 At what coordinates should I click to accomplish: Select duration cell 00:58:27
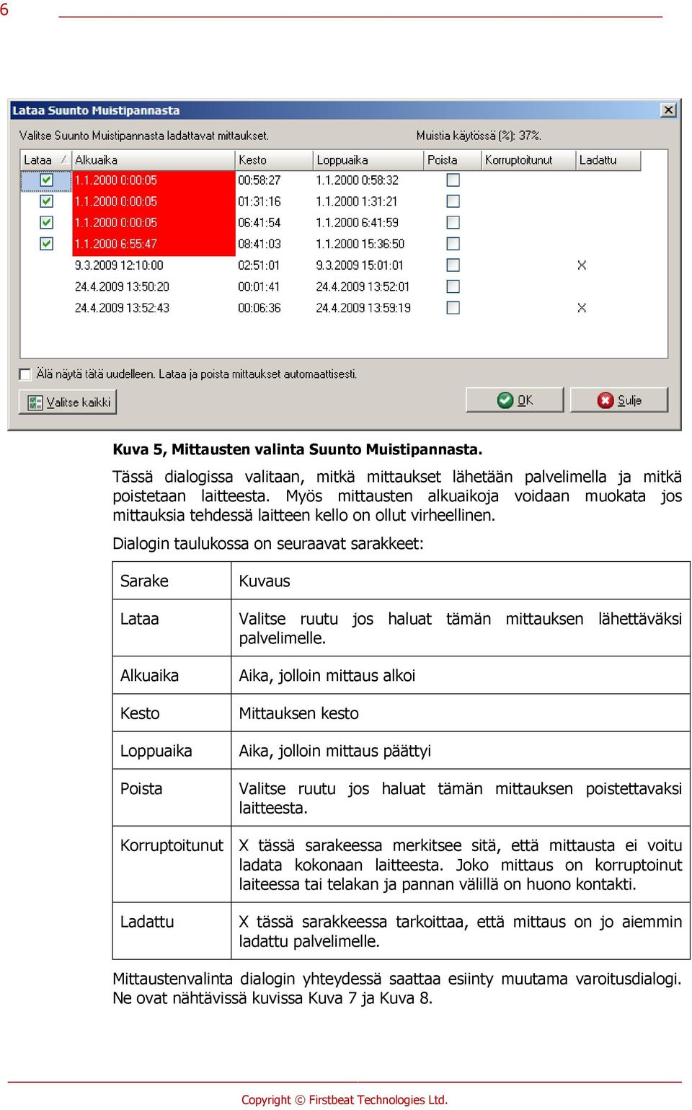(259, 180)
